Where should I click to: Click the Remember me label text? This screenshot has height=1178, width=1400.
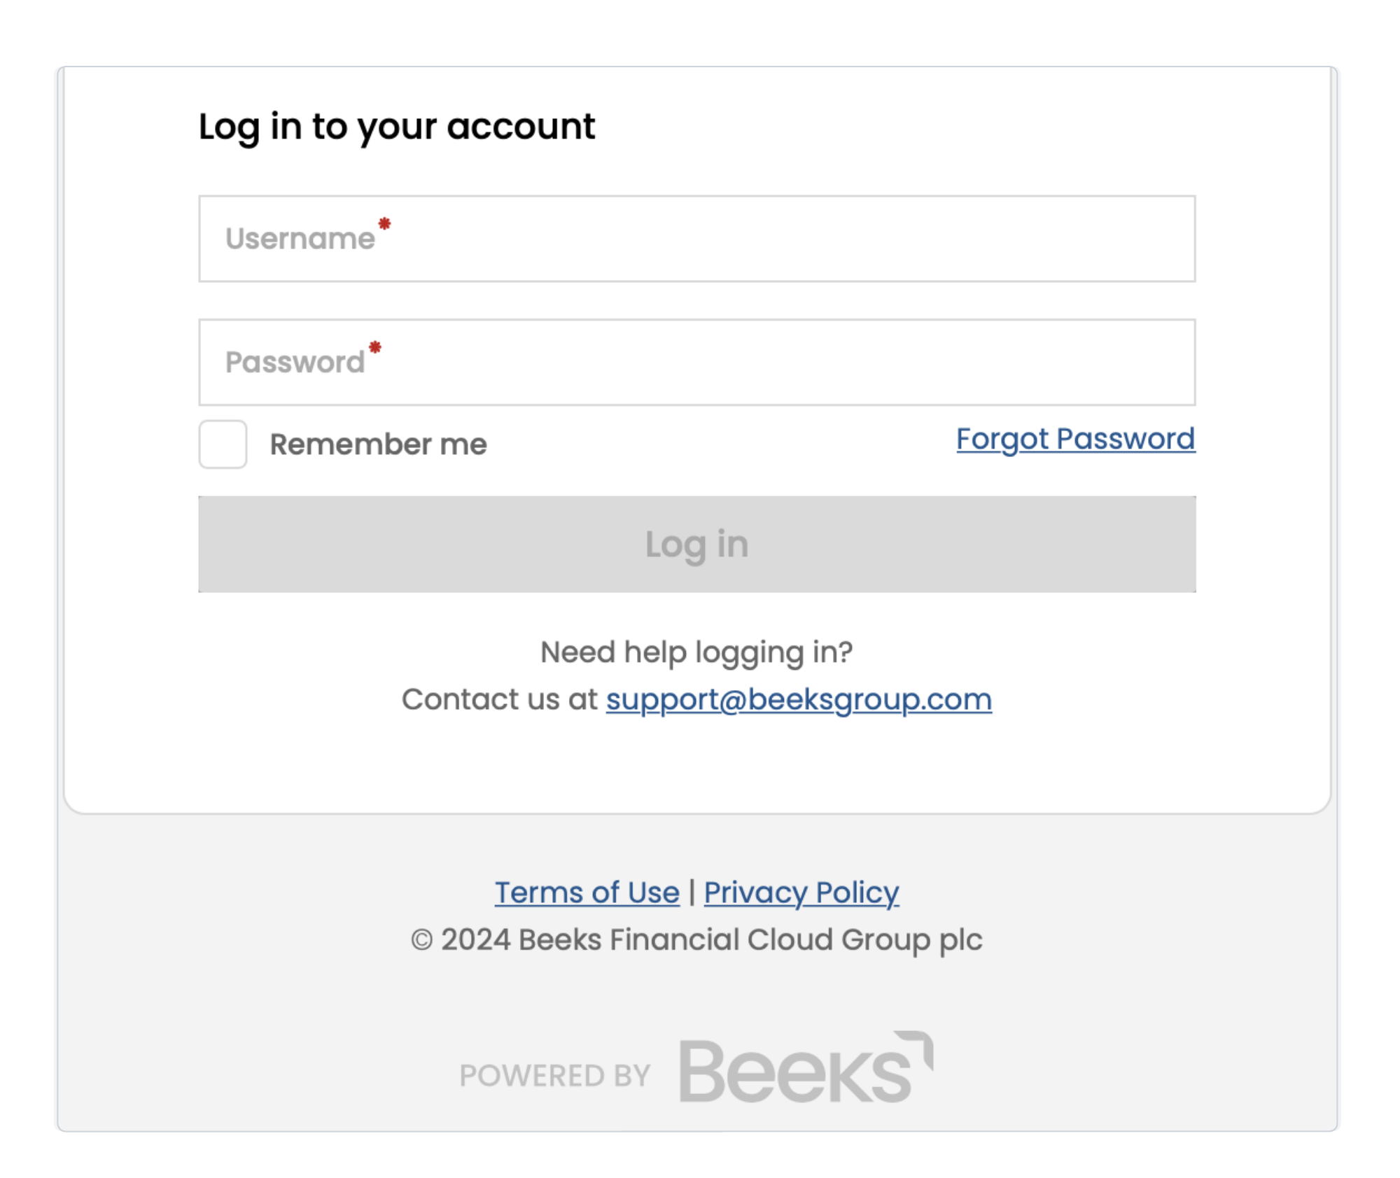tap(378, 444)
